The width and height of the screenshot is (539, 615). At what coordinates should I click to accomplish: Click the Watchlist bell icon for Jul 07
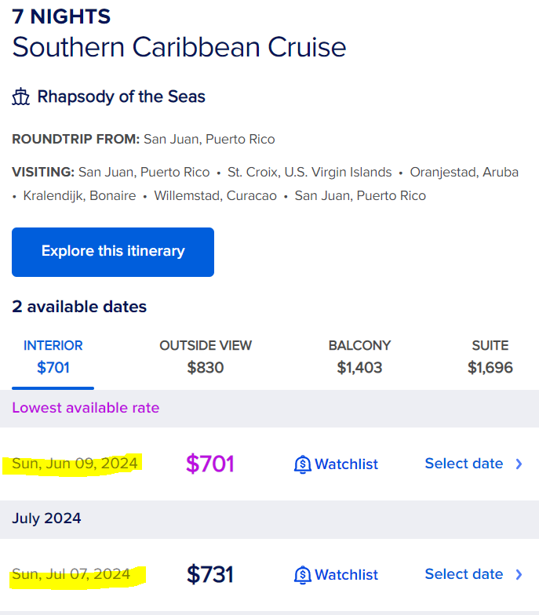(303, 575)
